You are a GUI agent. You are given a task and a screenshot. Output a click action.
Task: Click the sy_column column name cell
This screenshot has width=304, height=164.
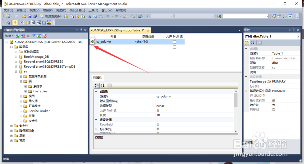tap(114, 42)
